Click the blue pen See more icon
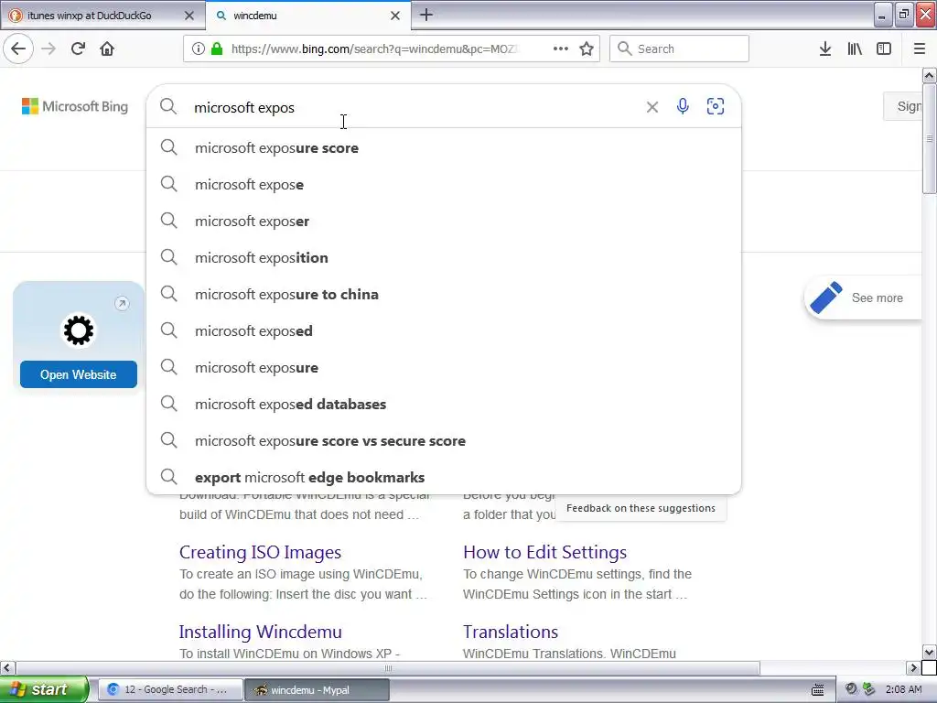The width and height of the screenshot is (937, 703). (x=826, y=297)
